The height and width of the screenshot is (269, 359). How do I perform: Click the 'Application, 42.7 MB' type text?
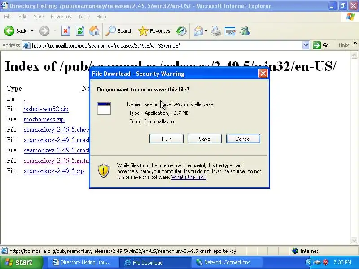pyautogui.click(x=166, y=113)
